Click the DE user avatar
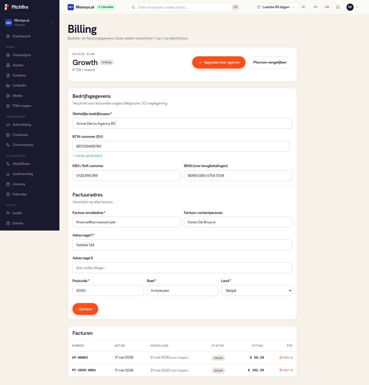Image resolution: width=369 pixels, height=385 pixels. 350,7
